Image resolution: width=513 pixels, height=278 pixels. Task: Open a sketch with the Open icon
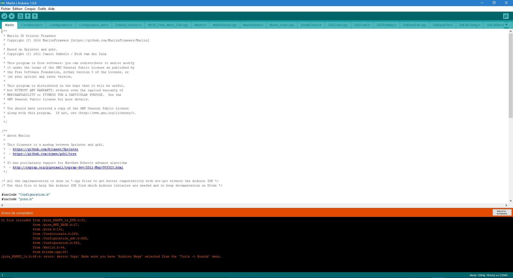[28, 16]
